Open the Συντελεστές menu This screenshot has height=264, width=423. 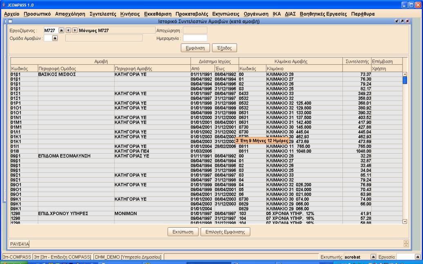(103, 14)
